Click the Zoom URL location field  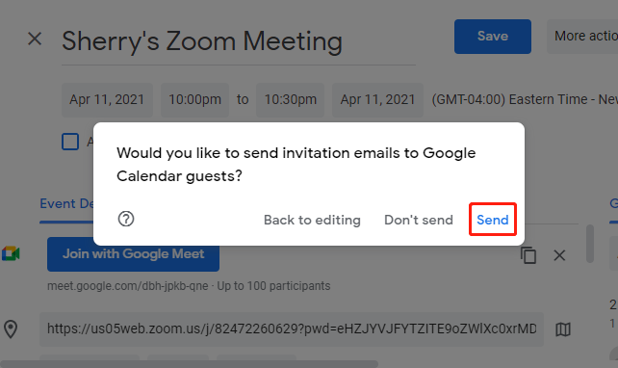(x=292, y=329)
